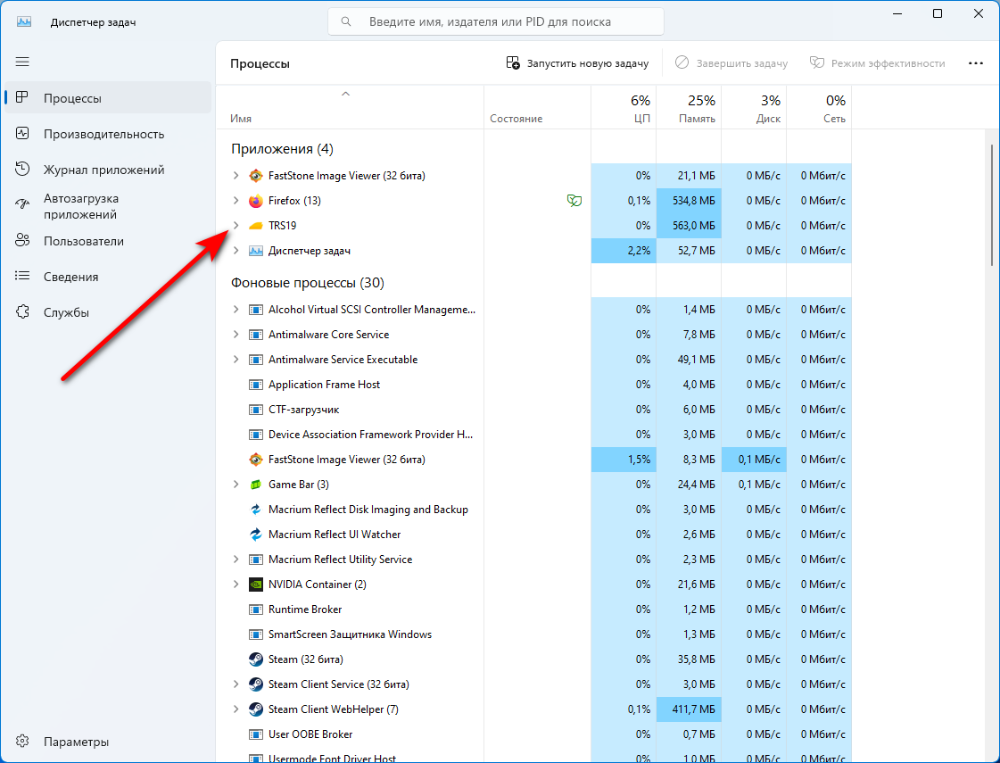Click the Task Manager app icon in title bar
The image size is (1000, 763).
pos(24,21)
